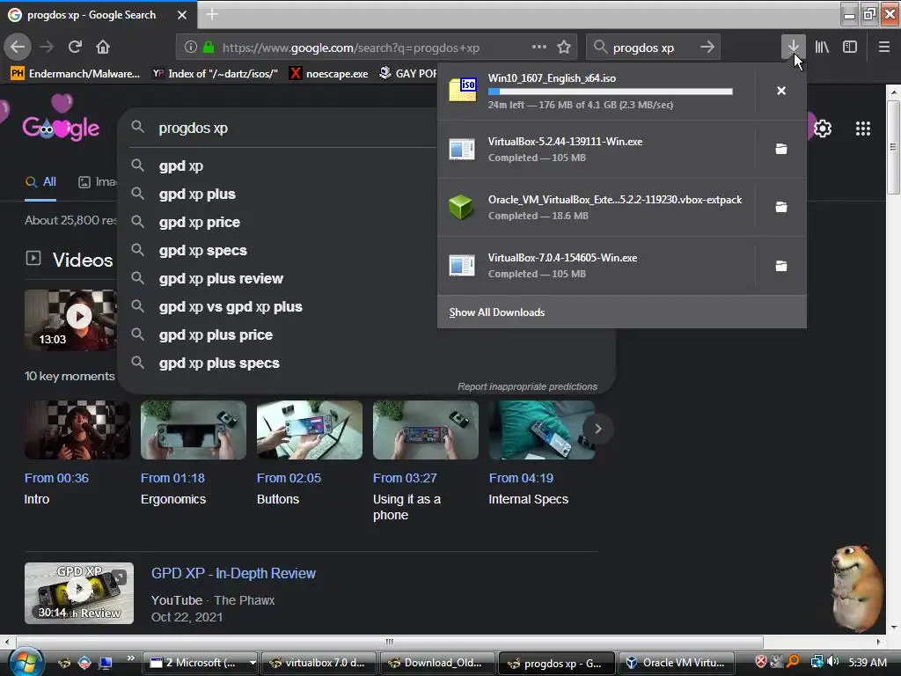Expand the 2 Microsoft taskbar group dropdown
The width and height of the screenshot is (901, 676).
click(x=253, y=663)
